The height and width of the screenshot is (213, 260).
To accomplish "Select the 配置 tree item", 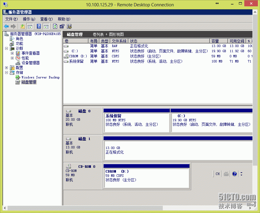I will coord(19,68).
